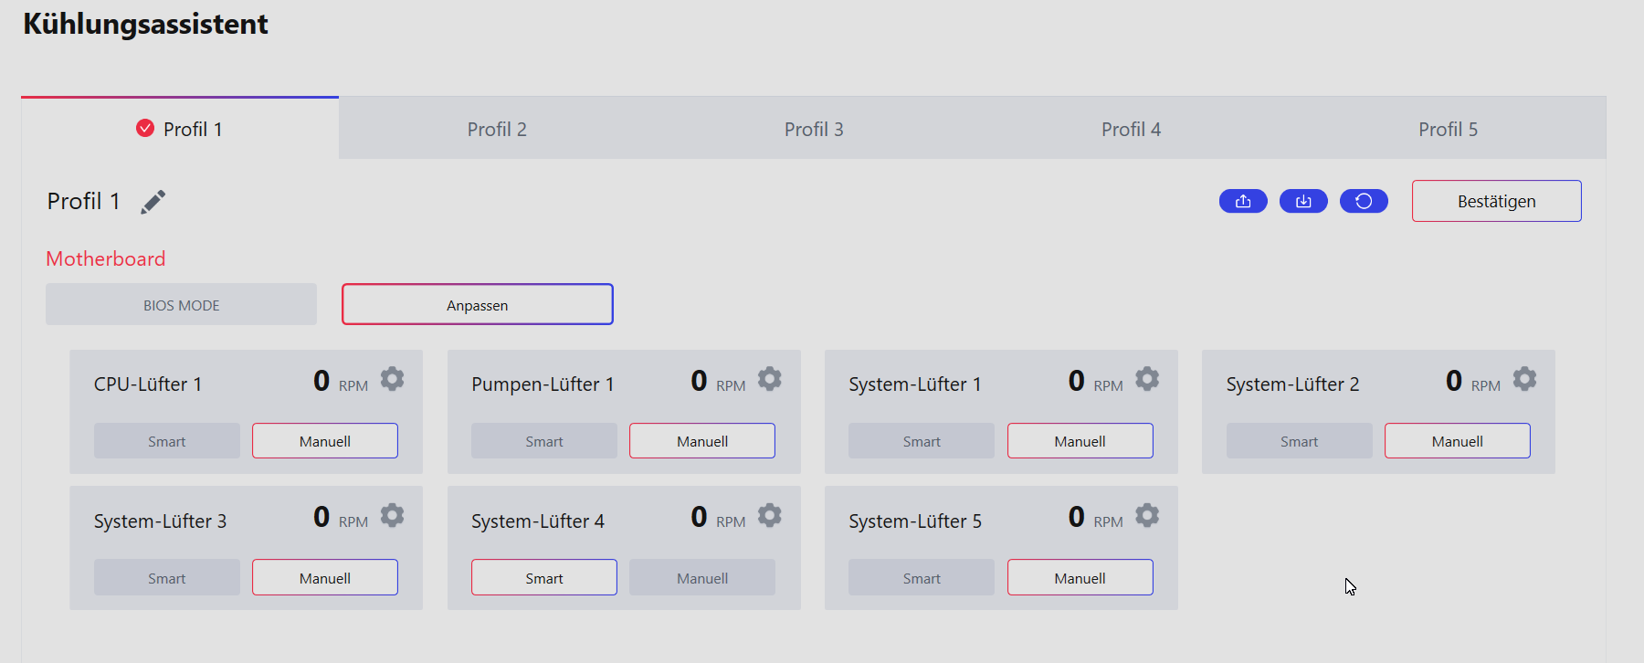Open Pumpen-Lüfter 1 gear settings
1644x663 pixels.
770,379
